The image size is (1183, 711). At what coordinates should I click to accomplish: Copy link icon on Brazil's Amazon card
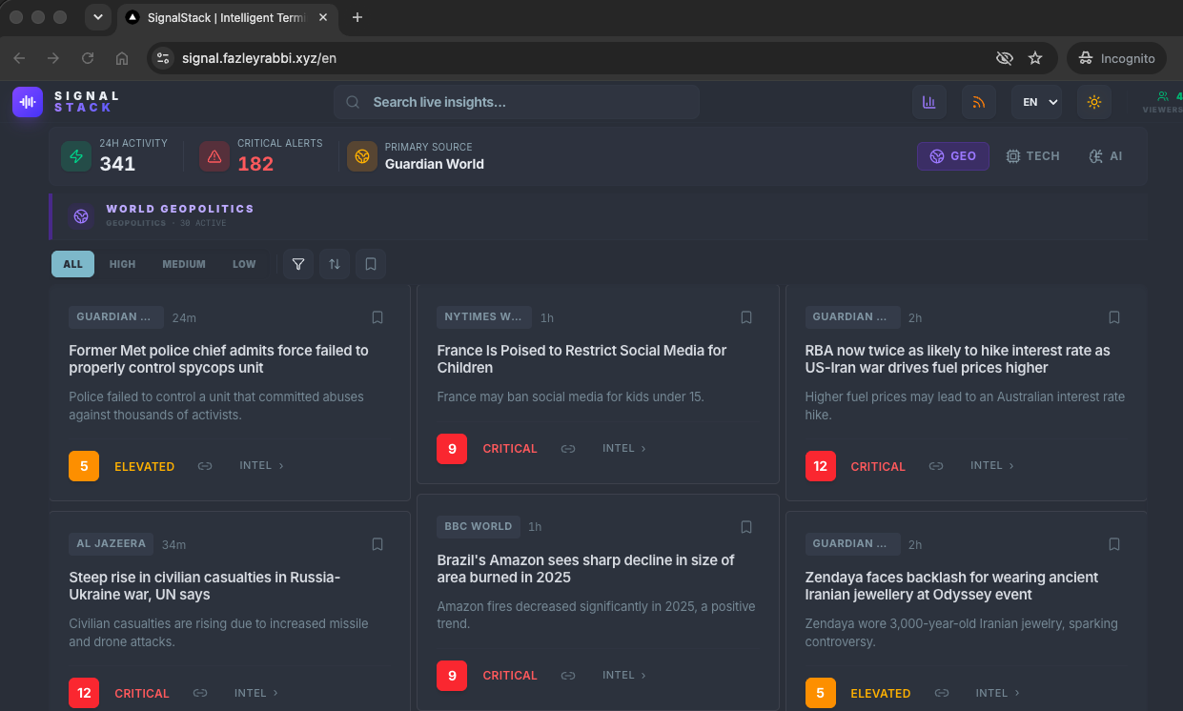click(x=568, y=676)
